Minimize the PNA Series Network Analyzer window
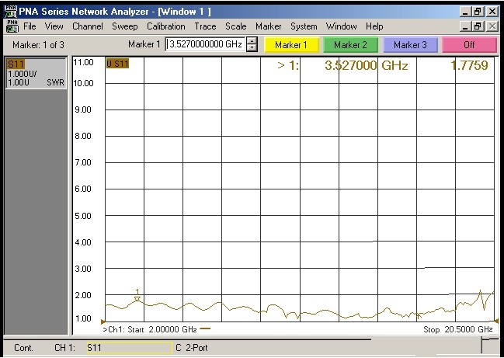The height and width of the screenshot is (358, 504). [465, 12]
